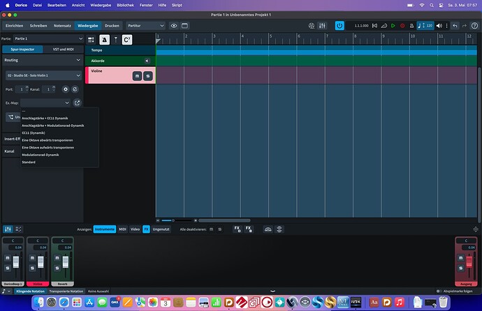Toggle the metronome Tempo track button
Screen dimensions: 482x311
(x=105, y=40)
